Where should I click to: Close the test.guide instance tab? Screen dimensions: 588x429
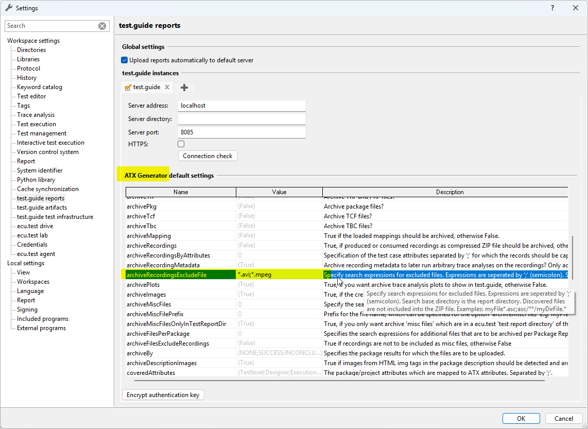pos(167,88)
